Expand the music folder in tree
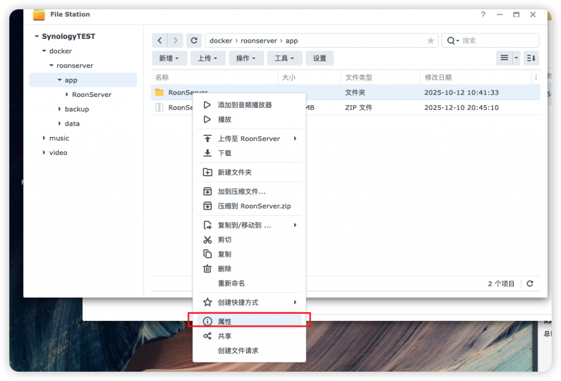Image resolution: width=561 pixels, height=381 pixels. (x=44, y=138)
